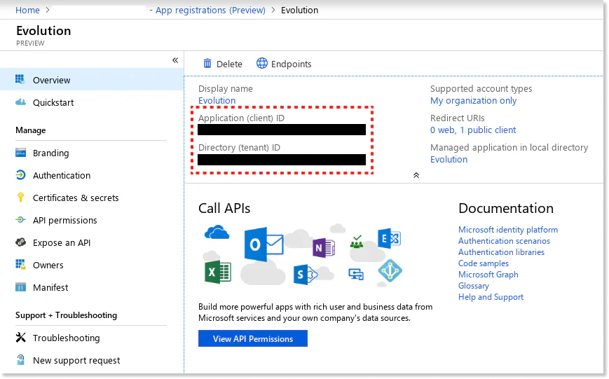
Task: Click the Certificates & secrets key icon
Action: [20, 198]
